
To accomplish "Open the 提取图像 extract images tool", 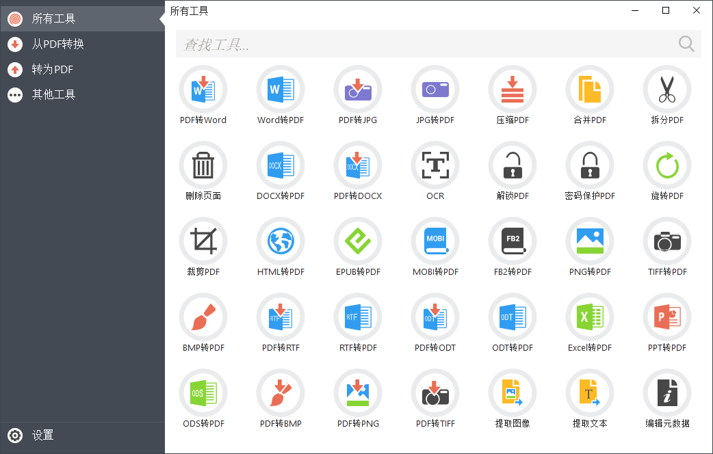I will point(513,393).
